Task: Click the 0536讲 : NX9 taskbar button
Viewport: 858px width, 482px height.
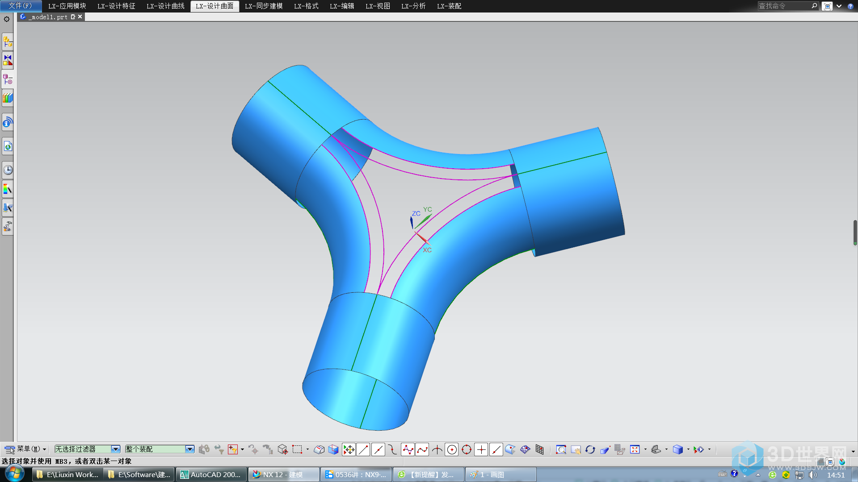Action: 356,474
